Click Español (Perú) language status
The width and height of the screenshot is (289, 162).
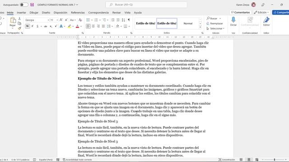tap(46, 160)
